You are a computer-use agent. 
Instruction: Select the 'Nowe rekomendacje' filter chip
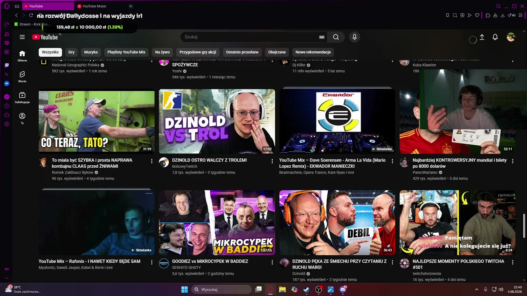pos(313,52)
